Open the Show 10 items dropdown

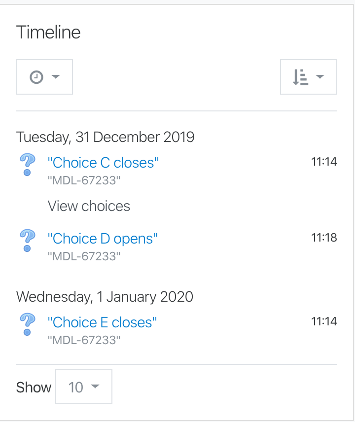pyautogui.click(x=84, y=387)
